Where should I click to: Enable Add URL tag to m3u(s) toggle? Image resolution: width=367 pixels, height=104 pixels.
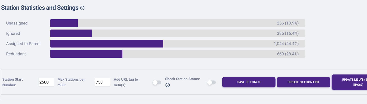157,82
